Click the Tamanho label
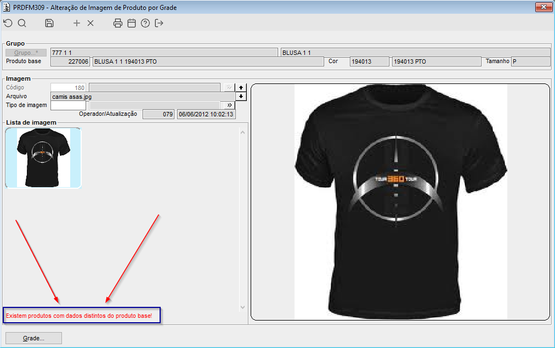 click(x=497, y=61)
